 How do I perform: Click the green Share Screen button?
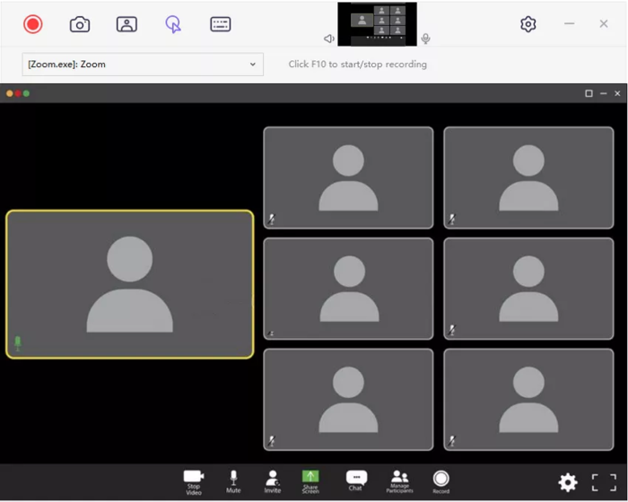[x=310, y=479]
